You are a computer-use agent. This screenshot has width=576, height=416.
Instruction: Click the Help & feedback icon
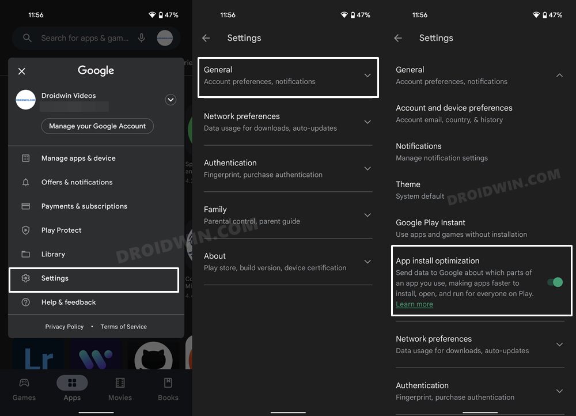(25, 302)
